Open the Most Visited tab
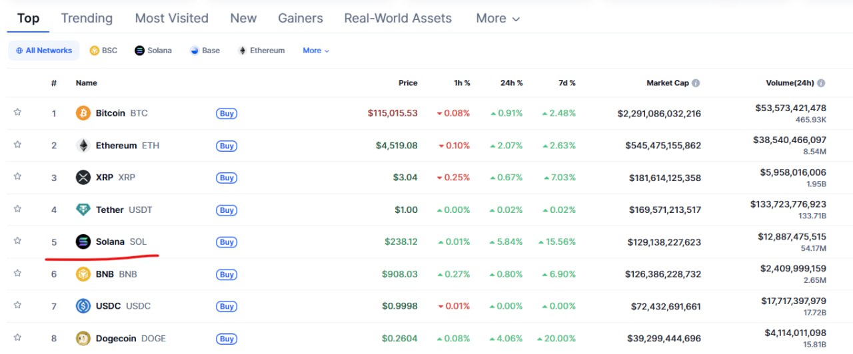The width and height of the screenshot is (853, 354). [x=172, y=19]
